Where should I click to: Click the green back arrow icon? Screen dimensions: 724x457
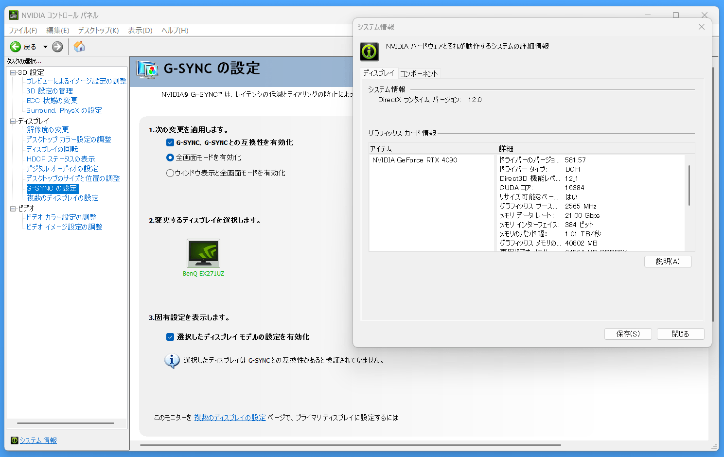pos(16,47)
